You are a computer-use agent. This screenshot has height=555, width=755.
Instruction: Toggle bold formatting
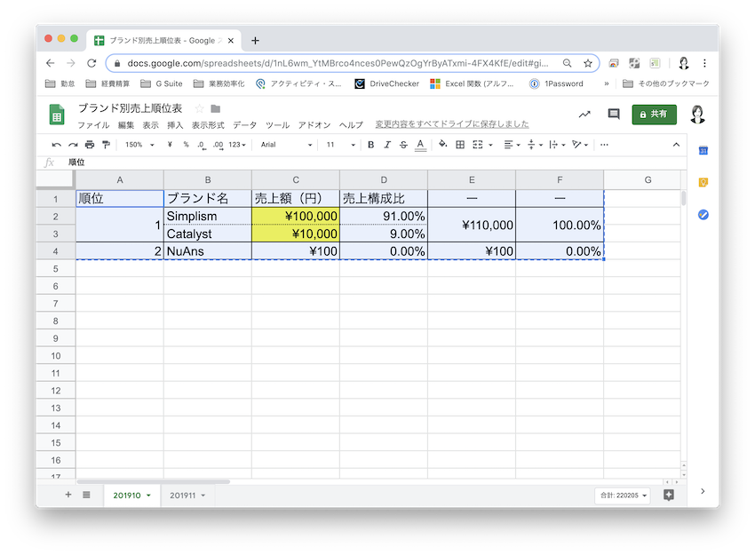(371, 145)
